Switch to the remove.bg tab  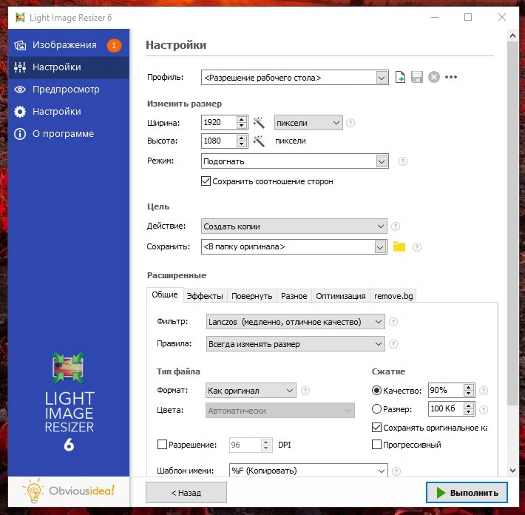tap(393, 296)
